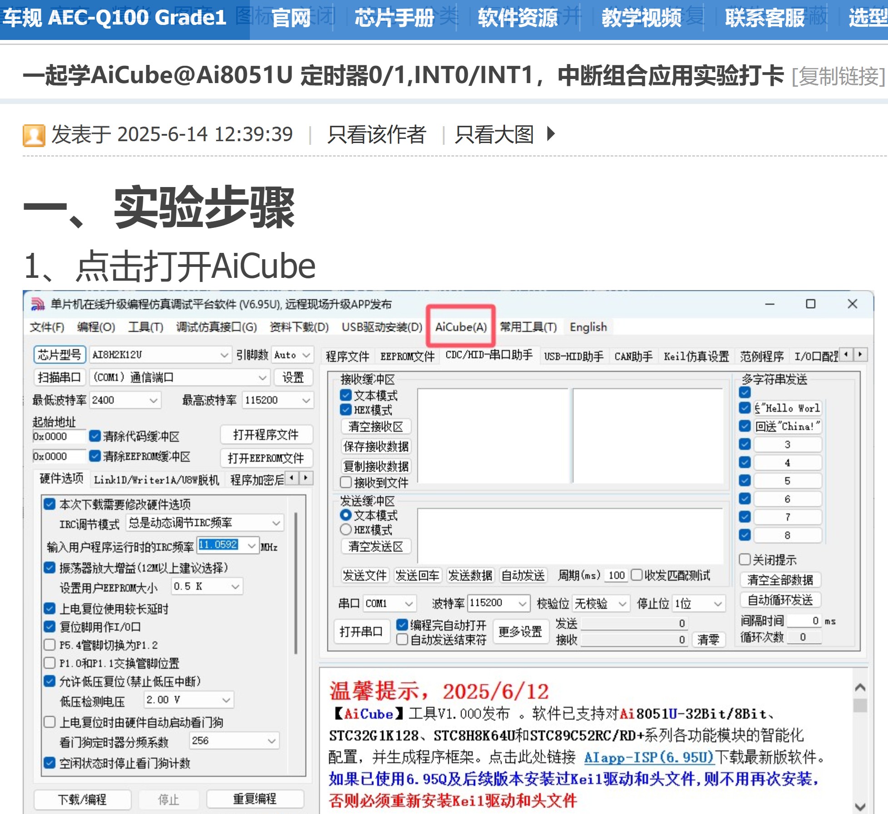Click 只看该作者 link
888x814 pixels.
[x=377, y=134]
